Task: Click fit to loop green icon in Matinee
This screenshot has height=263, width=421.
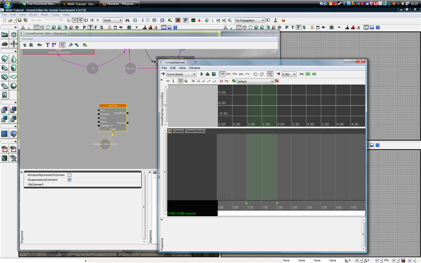Action: coord(308,74)
